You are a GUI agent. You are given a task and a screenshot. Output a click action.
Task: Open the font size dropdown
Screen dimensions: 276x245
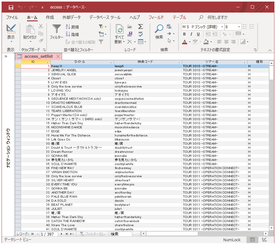pyautogui.click(x=239, y=27)
